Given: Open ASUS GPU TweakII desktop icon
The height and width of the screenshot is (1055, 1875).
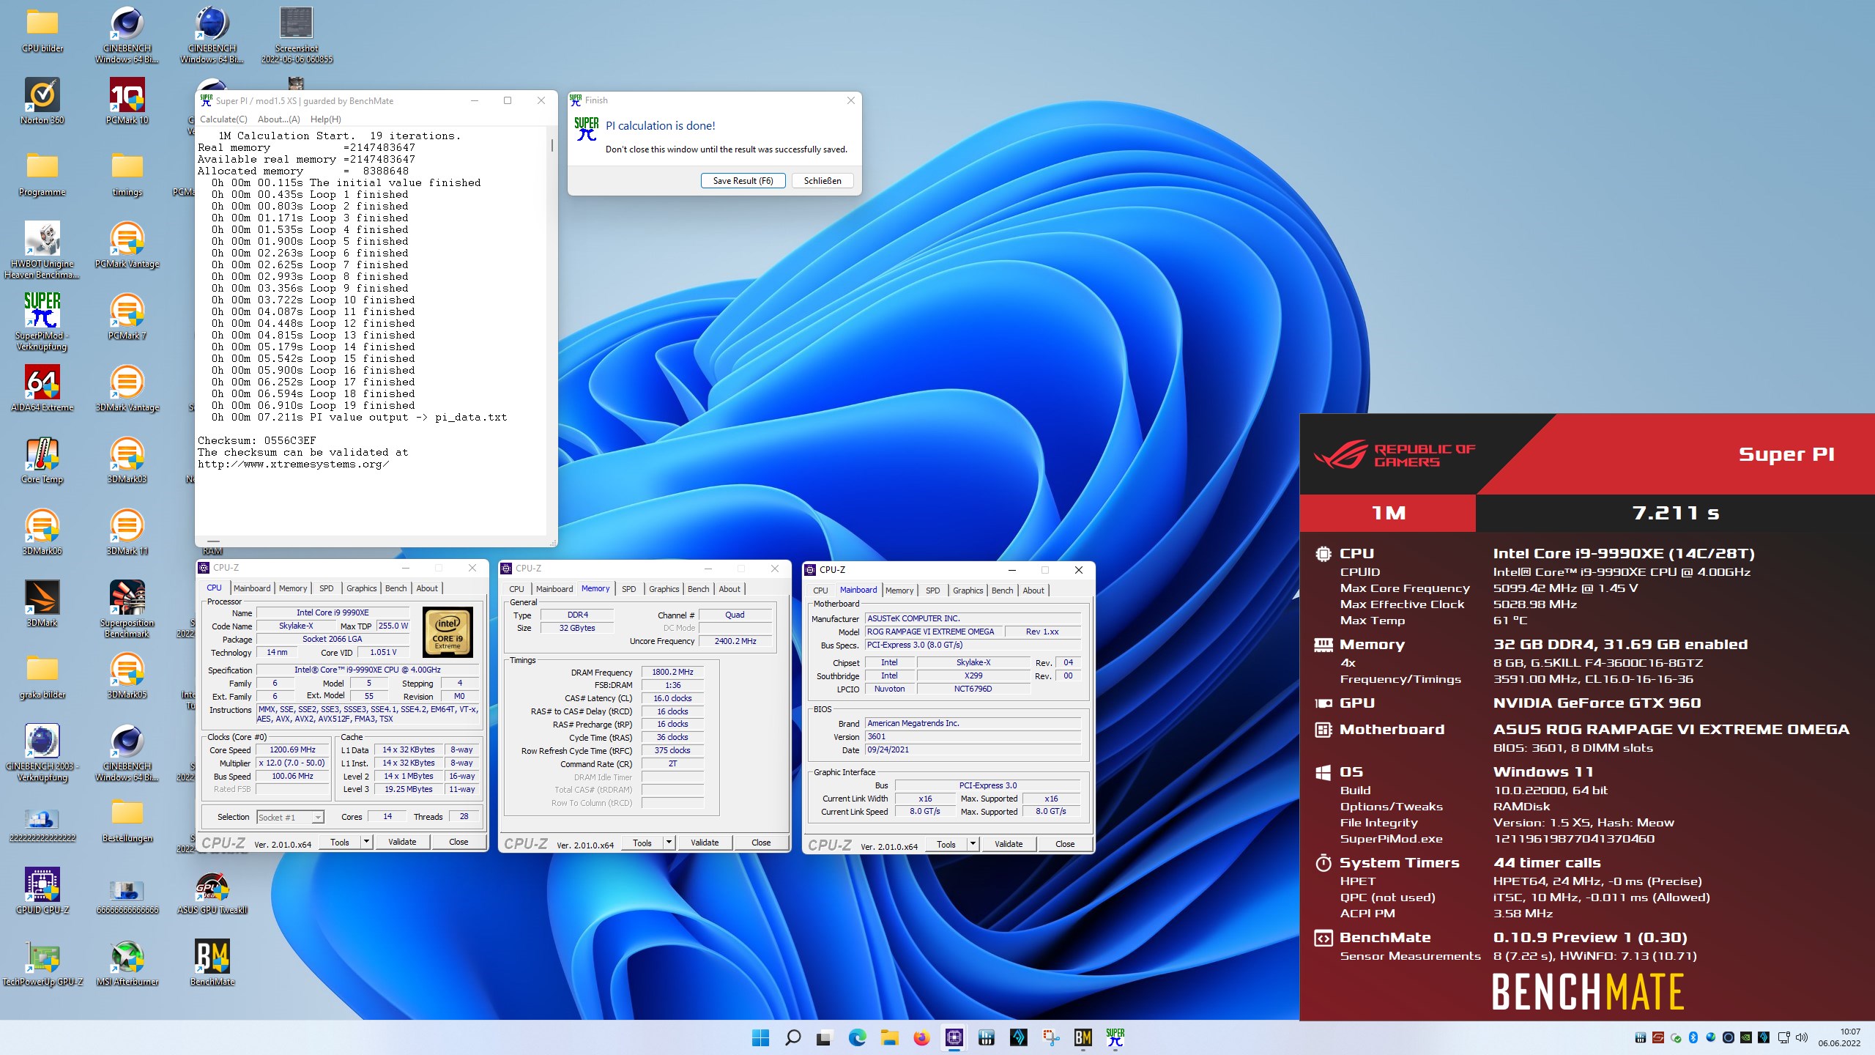Looking at the screenshot, I should coord(212,890).
